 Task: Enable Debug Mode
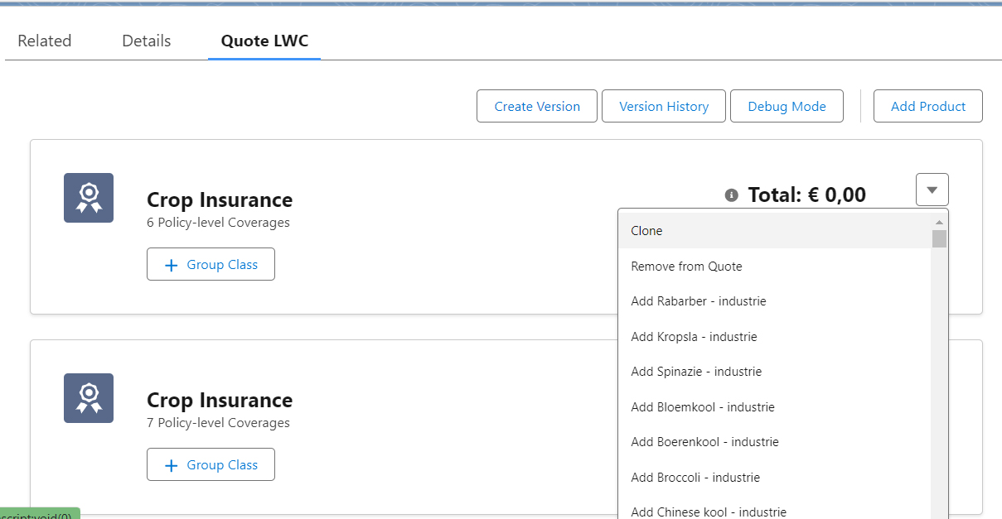pos(786,106)
